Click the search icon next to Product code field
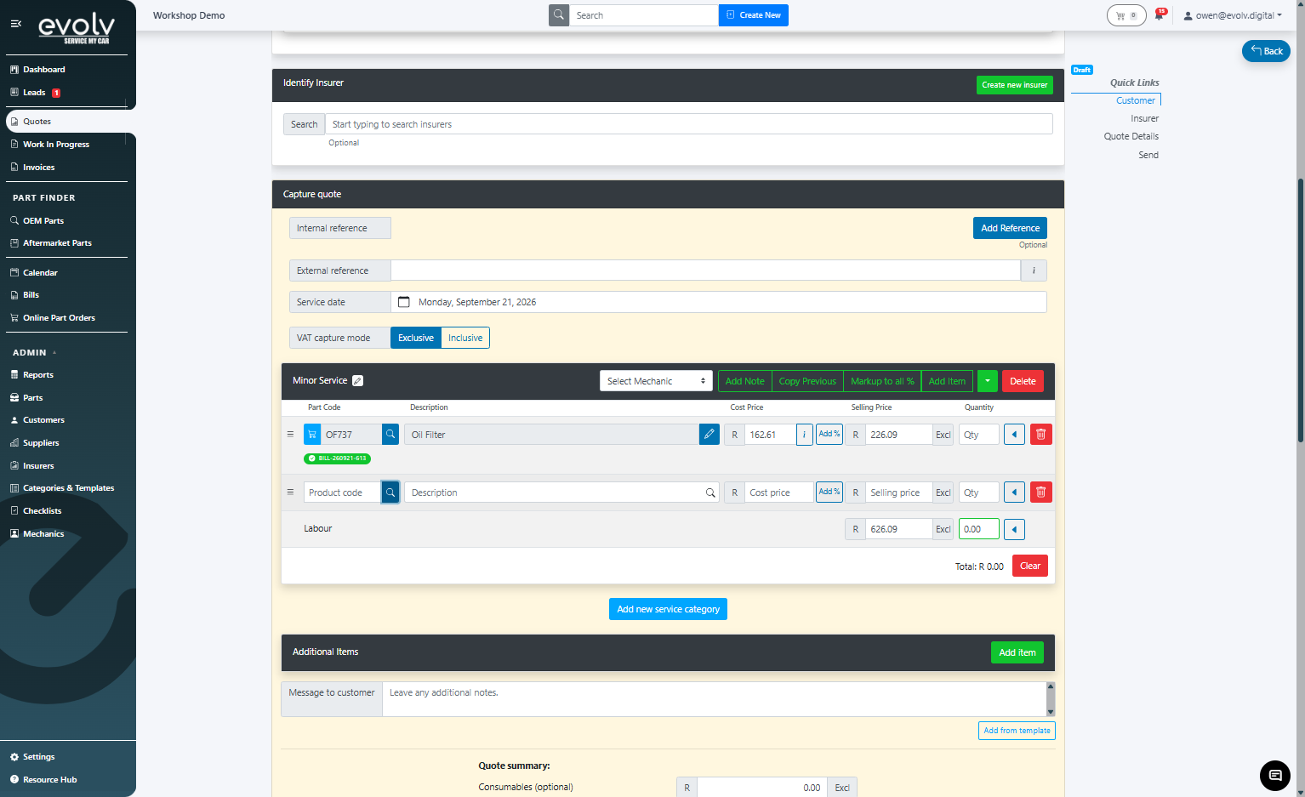The image size is (1305, 797). click(x=390, y=492)
